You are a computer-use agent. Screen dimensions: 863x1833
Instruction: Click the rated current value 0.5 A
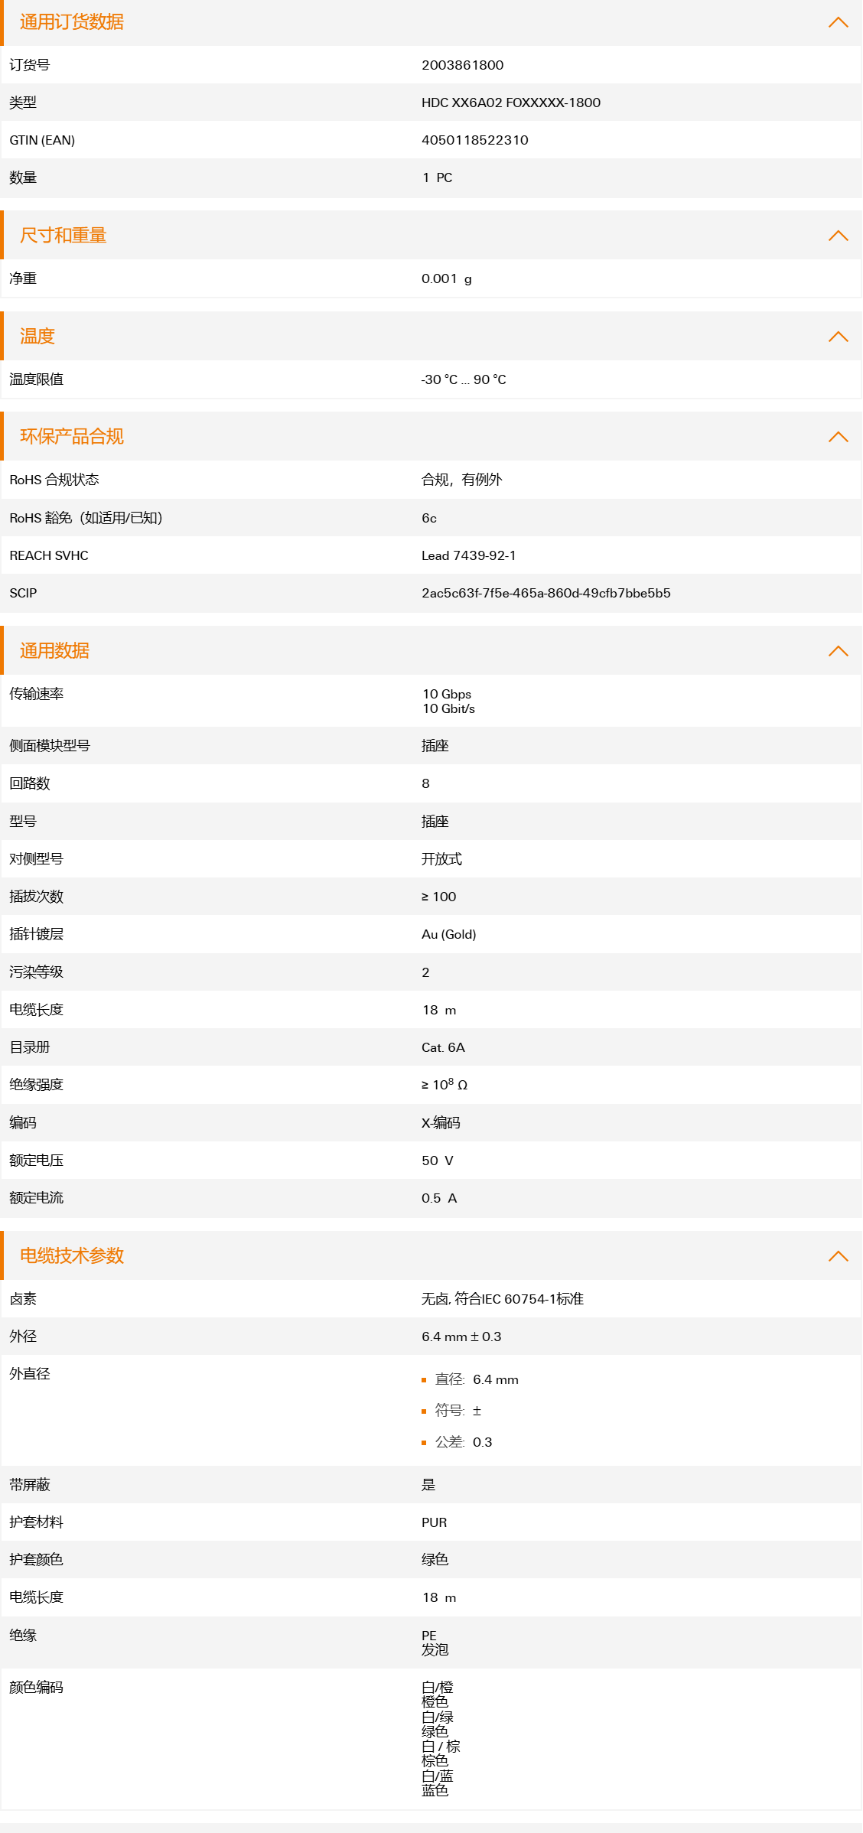[439, 1198]
